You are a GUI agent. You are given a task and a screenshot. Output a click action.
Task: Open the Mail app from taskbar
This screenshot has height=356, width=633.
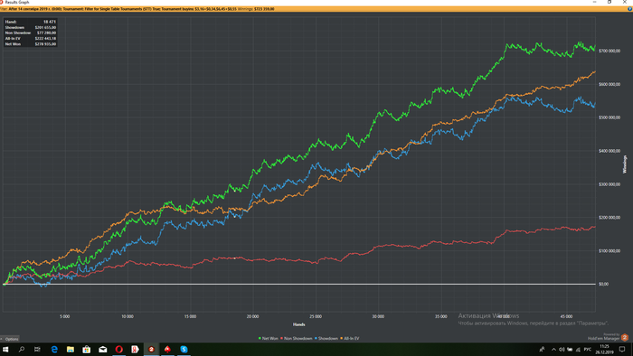tap(102, 349)
